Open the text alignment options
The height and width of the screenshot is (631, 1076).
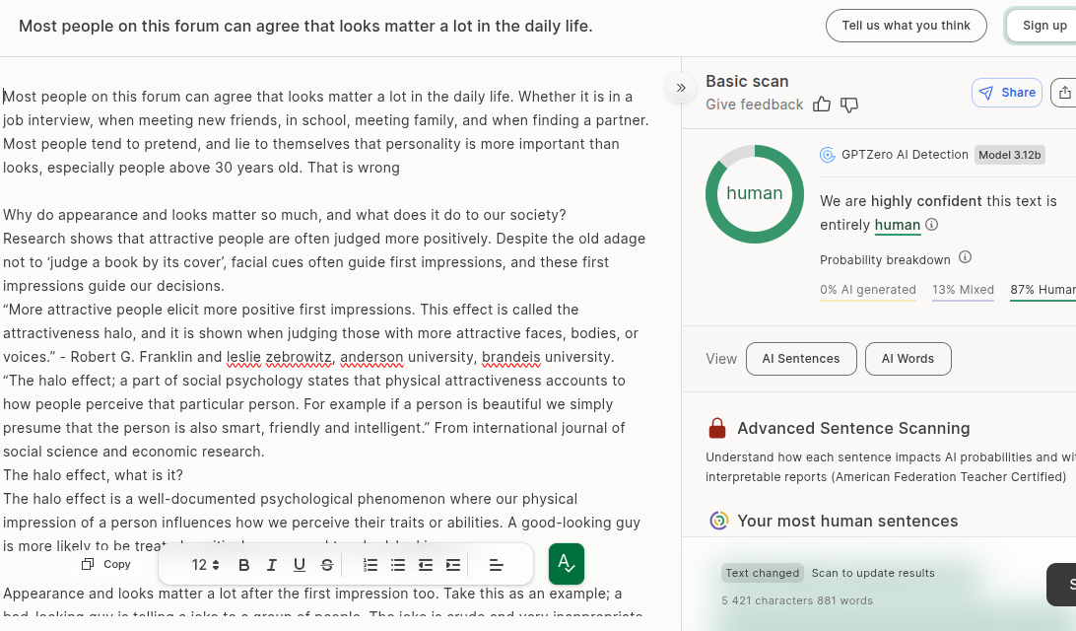point(497,565)
